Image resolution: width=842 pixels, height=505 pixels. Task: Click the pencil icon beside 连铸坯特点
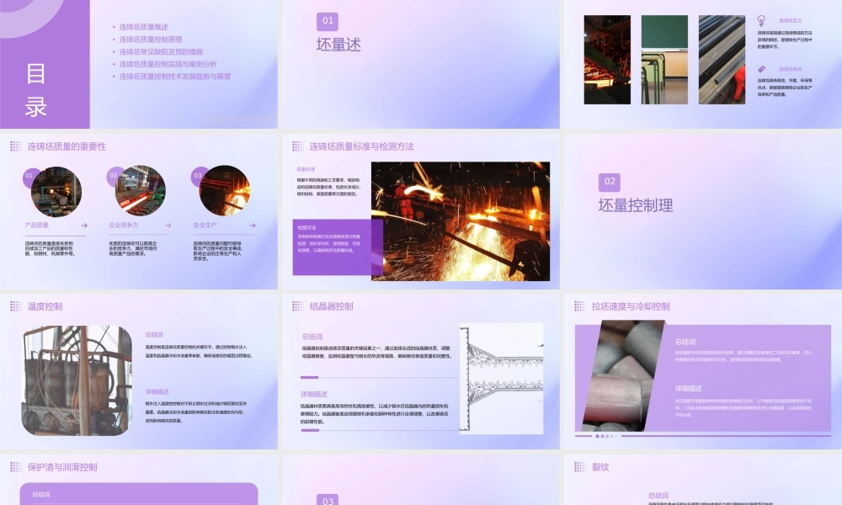coord(761,69)
